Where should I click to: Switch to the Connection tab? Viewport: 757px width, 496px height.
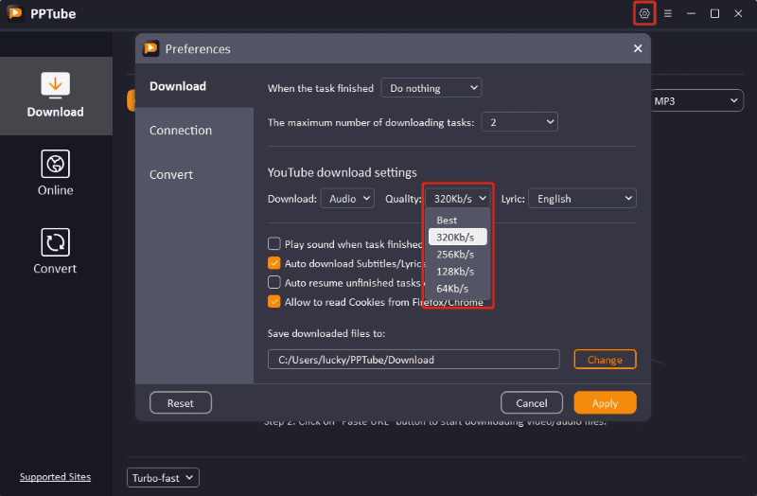click(181, 131)
